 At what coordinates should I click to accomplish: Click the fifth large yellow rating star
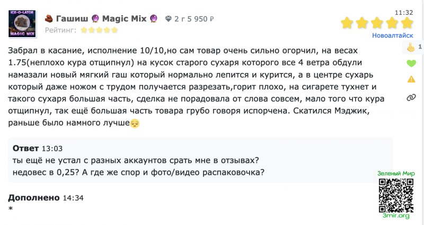click(x=407, y=23)
